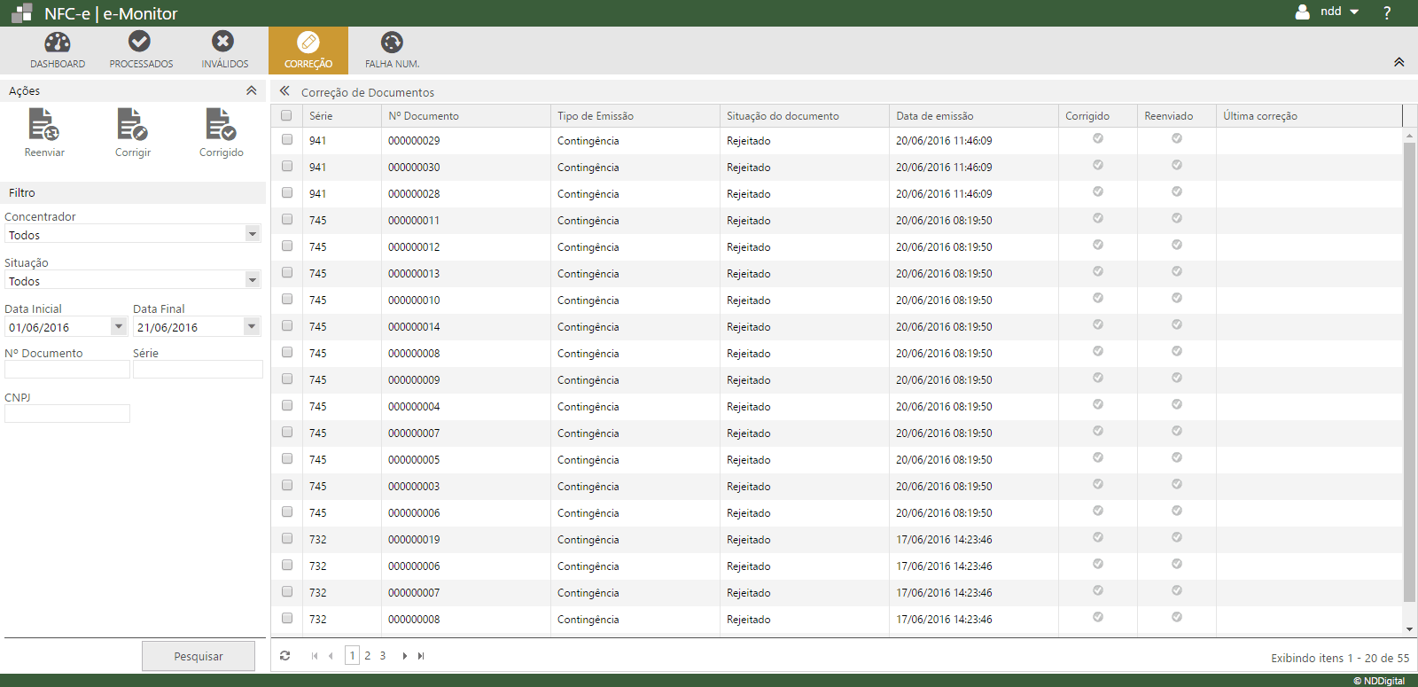Click the Nº Documento filter input field
Screen dimensions: 1418x687
67,370
